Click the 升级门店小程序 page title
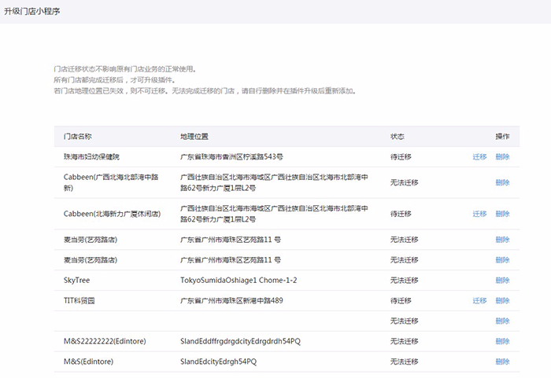Viewport: 551px width, 378px height. [x=32, y=12]
